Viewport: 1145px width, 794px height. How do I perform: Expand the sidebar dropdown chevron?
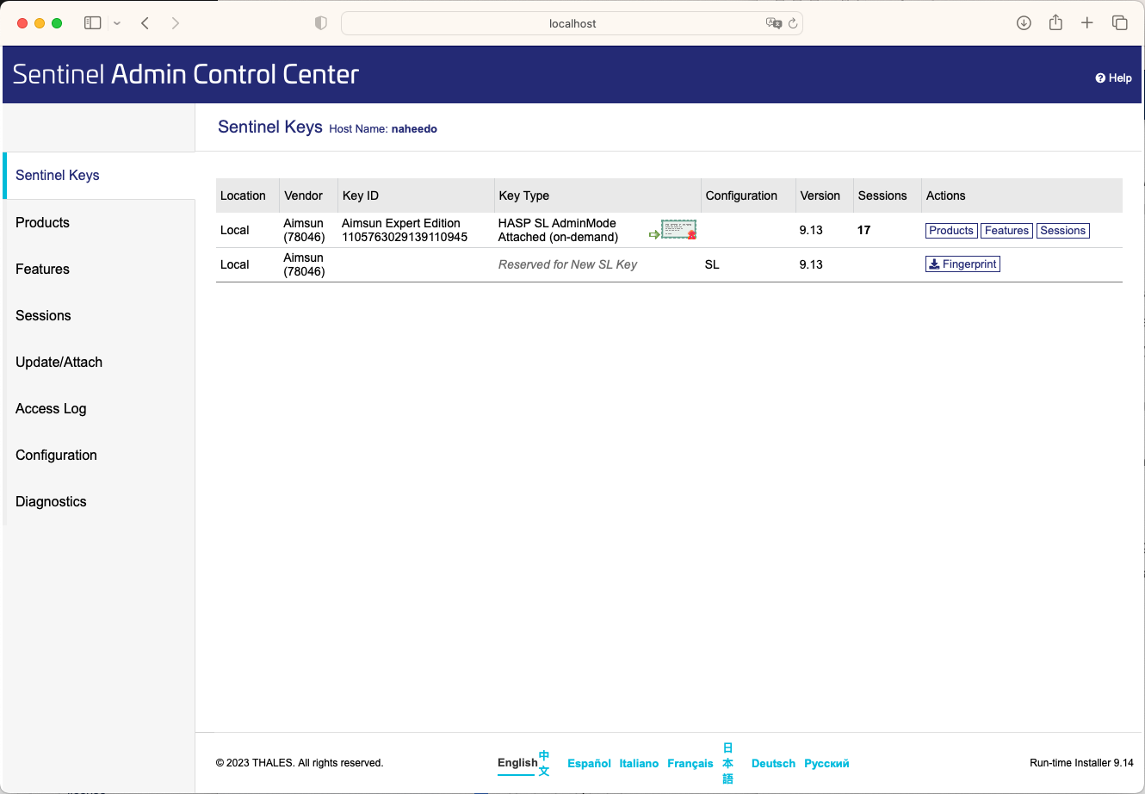pos(117,23)
